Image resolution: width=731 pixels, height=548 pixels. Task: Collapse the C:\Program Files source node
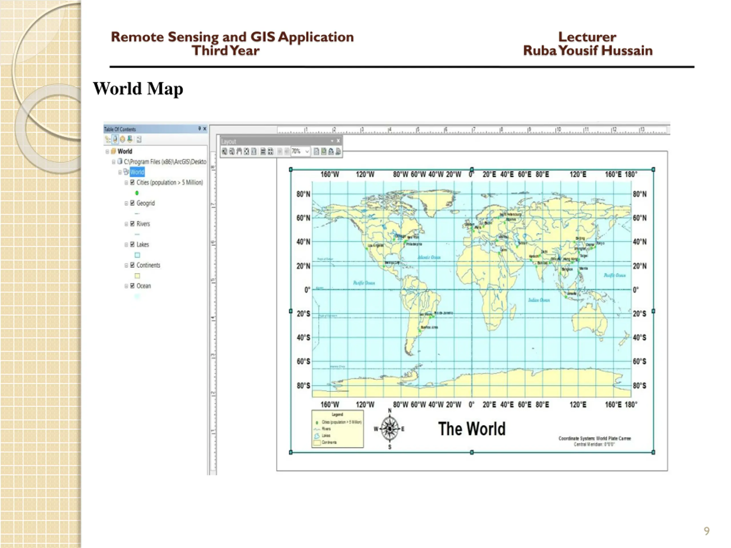point(113,162)
